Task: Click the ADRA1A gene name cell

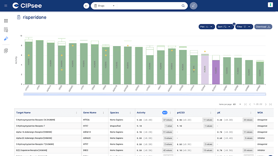Action: tap(87, 132)
